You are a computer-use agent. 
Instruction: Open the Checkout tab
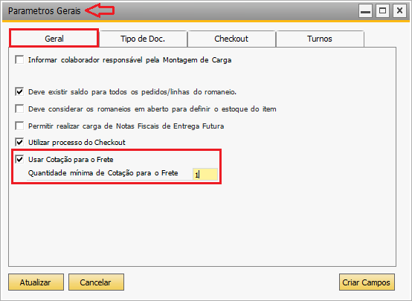pyautogui.click(x=231, y=39)
